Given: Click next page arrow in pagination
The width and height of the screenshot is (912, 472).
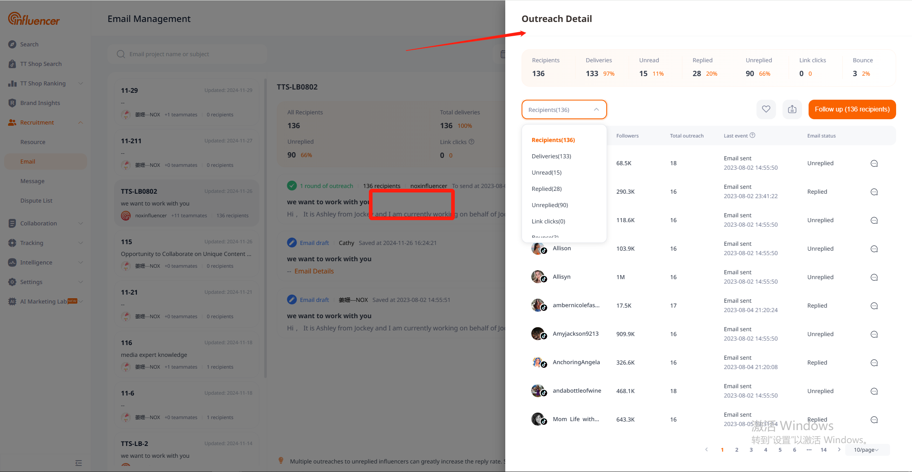Looking at the screenshot, I should tap(839, 450).
